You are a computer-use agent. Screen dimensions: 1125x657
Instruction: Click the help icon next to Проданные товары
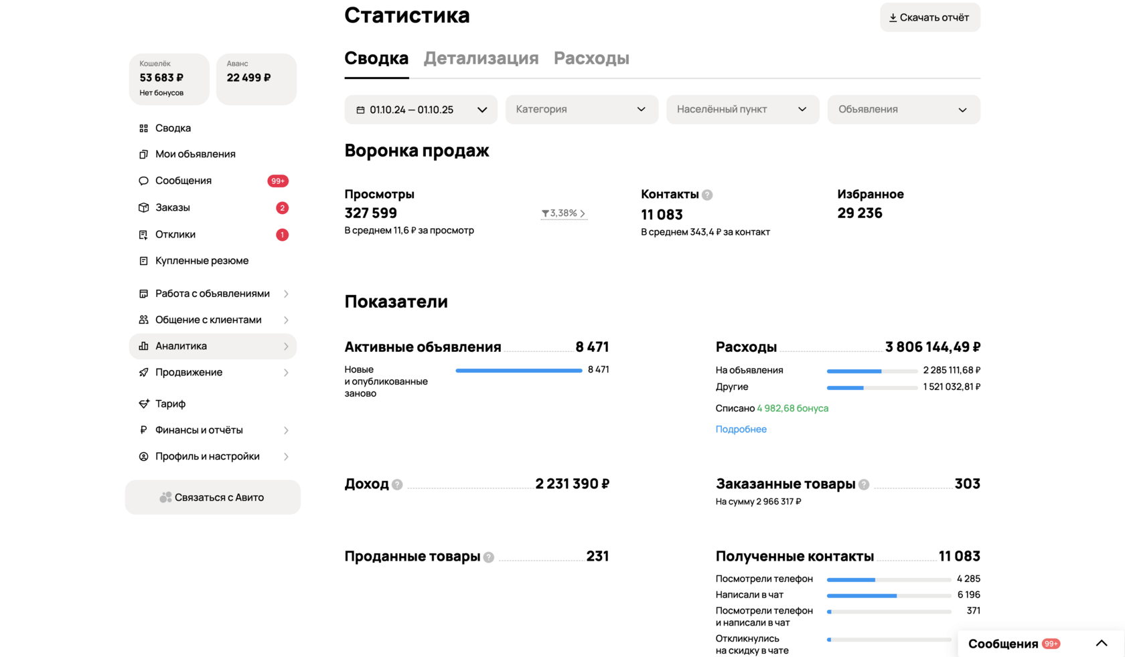point(489,557)
